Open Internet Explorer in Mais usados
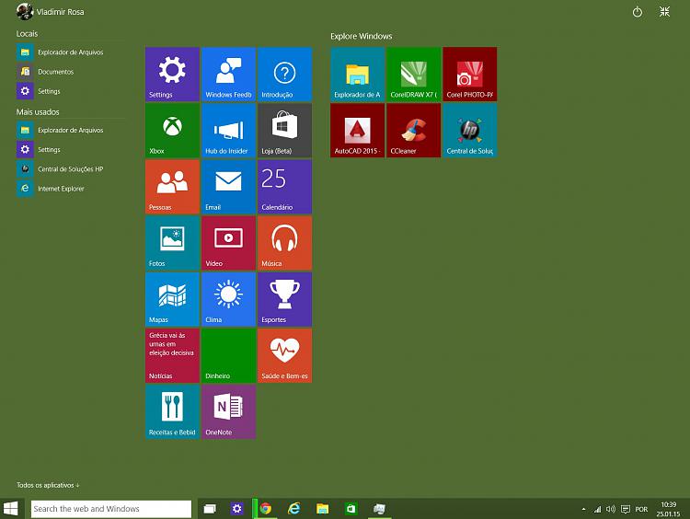 (51, 189)
